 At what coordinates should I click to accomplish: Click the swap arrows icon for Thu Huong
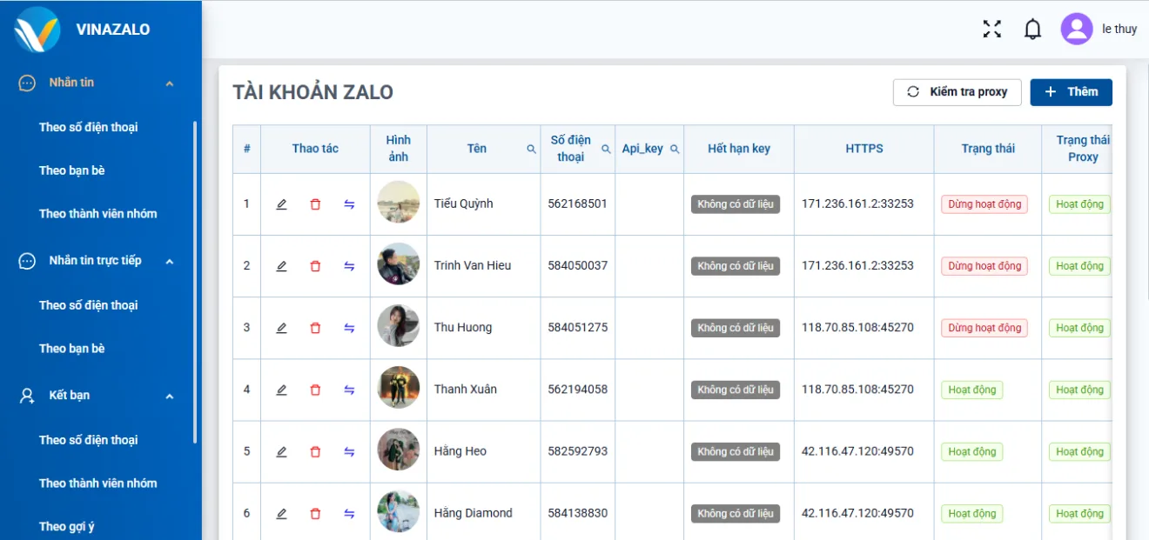click(x=349, y=328)
